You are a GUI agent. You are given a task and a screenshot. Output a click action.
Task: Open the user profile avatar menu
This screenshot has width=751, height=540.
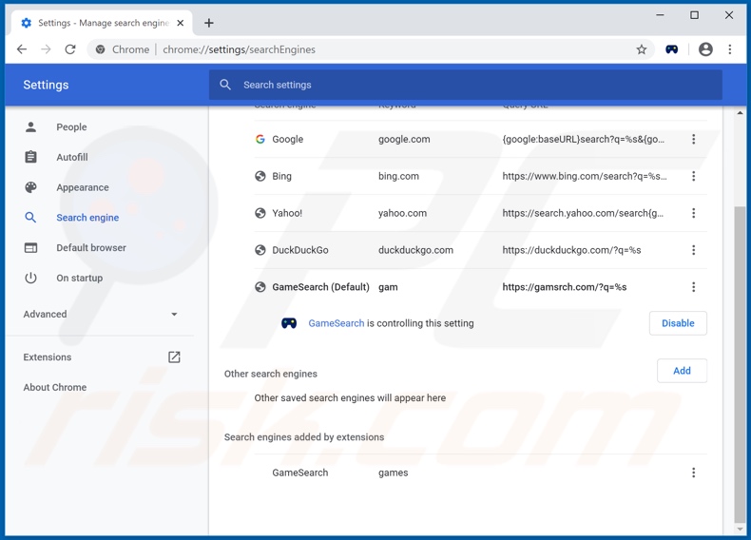pos(705,49)
